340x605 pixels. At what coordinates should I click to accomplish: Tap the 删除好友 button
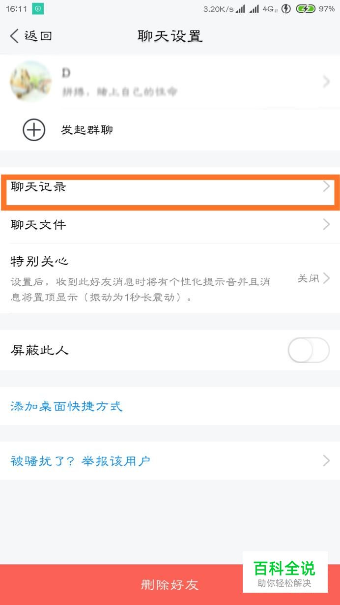pyautogui.click(x=170, y=584)
